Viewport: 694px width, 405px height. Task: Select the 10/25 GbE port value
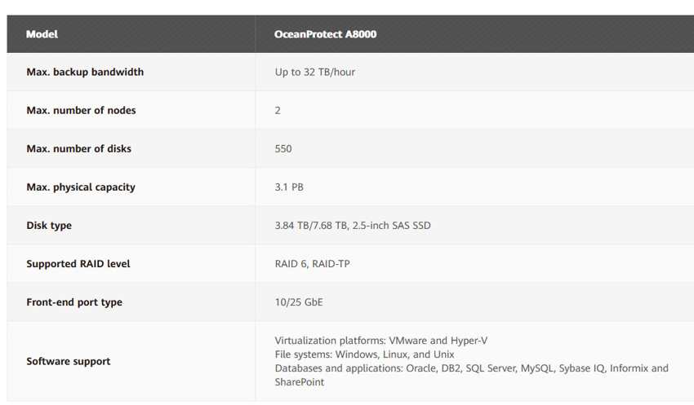click(299, 302)
